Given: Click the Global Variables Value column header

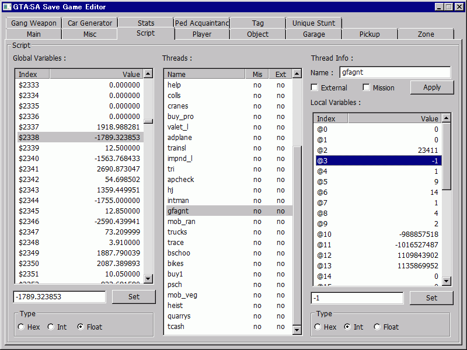Looking at the screenshot, I should pos(96,74).
